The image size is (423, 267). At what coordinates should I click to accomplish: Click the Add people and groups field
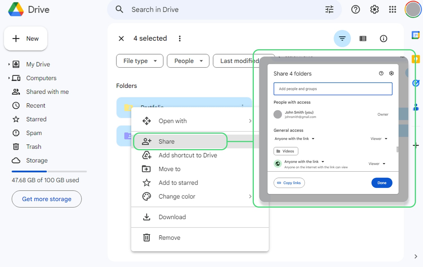pos(333,89)
